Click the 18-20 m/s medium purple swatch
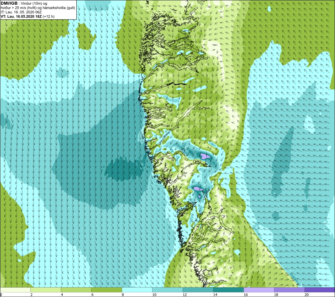 (x=289, y=290)
